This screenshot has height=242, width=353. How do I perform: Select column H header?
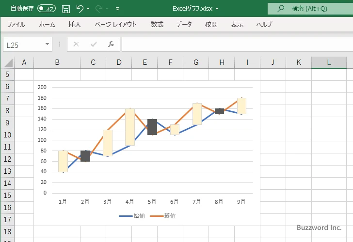(222, 62)
